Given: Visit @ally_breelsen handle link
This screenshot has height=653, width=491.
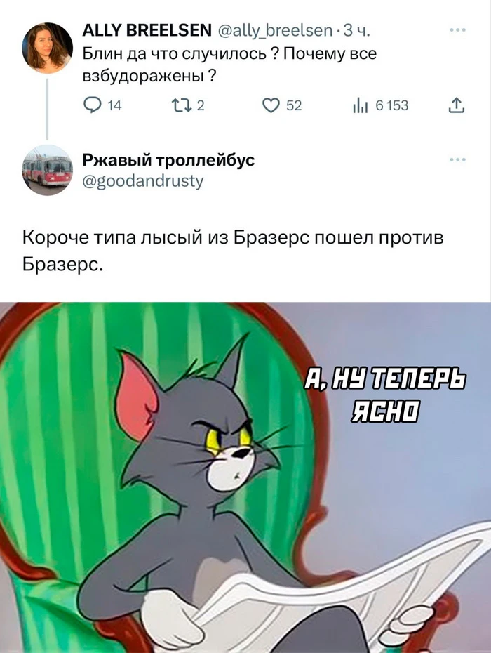Looking at the screenshot, I should tap(275, 30).
